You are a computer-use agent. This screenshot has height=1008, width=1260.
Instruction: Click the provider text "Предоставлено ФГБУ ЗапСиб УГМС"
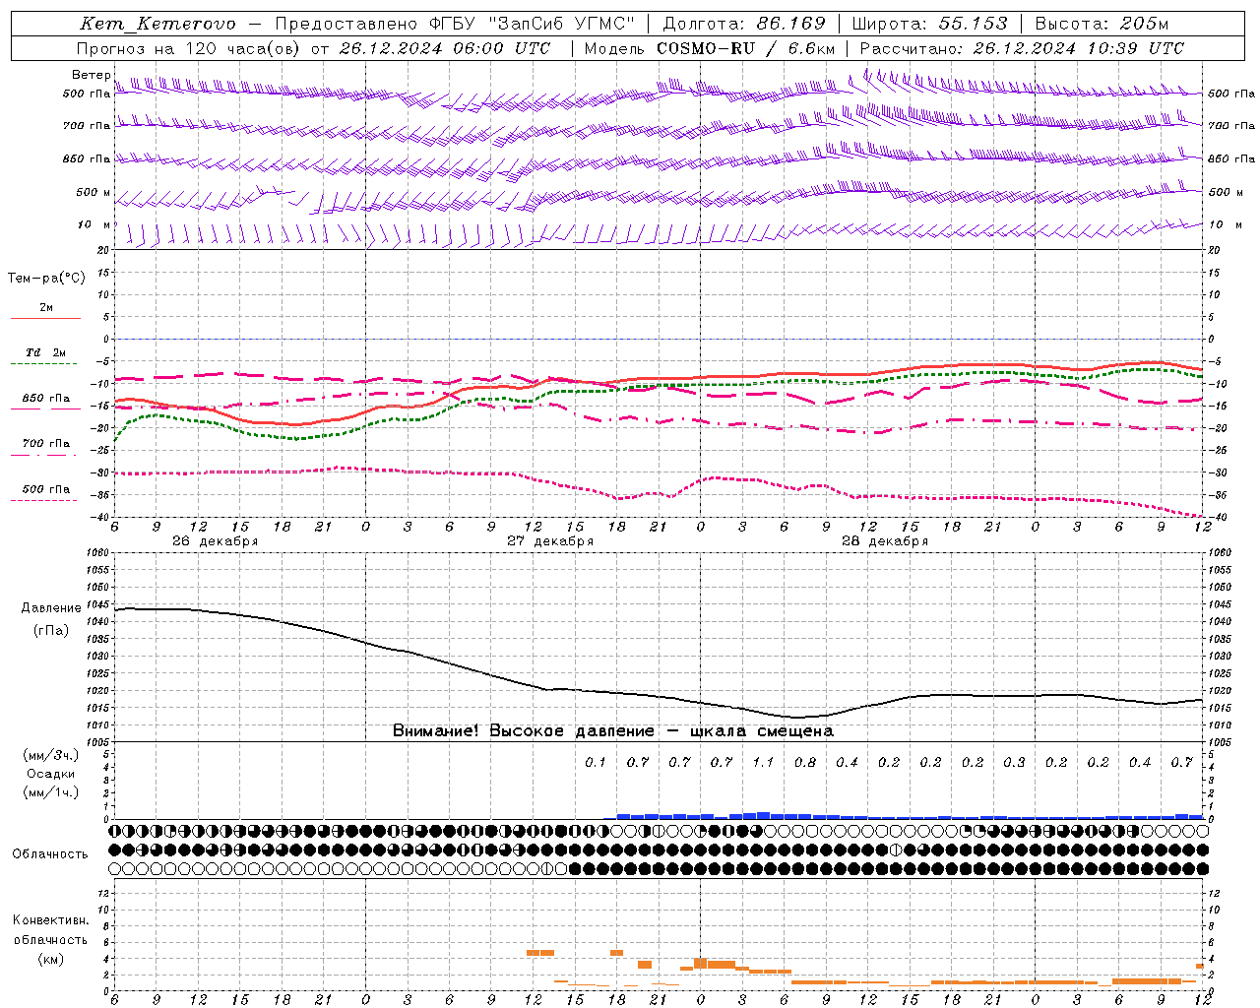point(455,25)
